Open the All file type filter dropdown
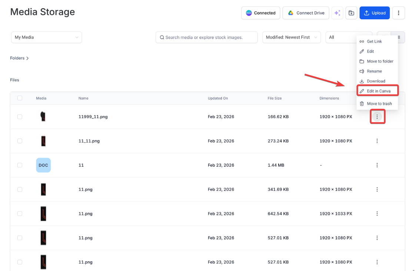Viewport: 419px width, 271px height. [341, 37]
